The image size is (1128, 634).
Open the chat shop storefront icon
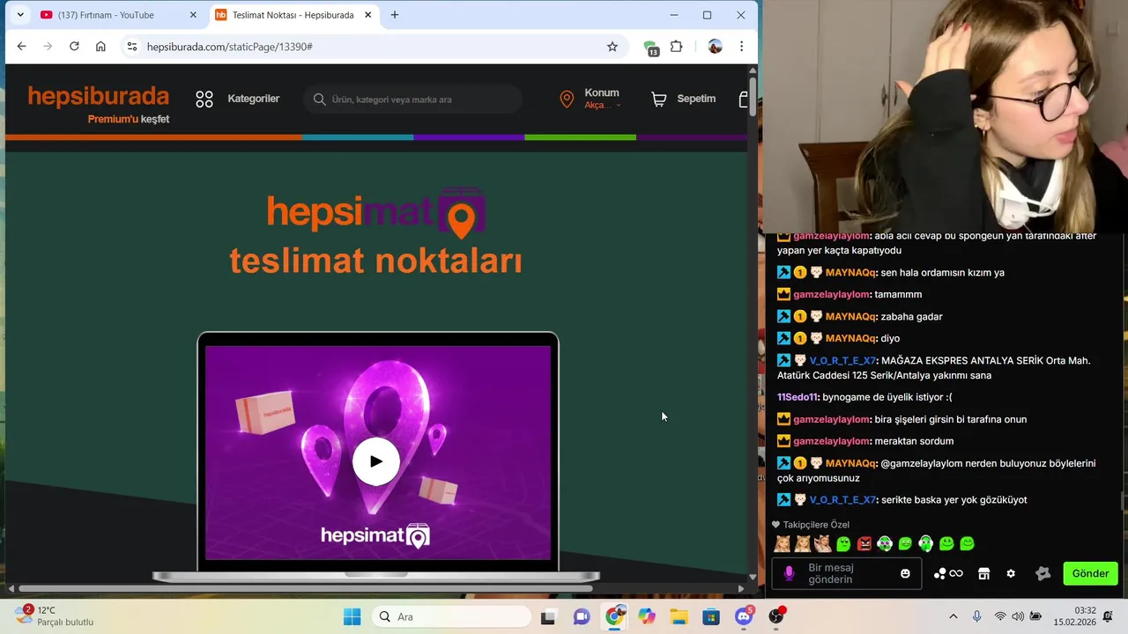pyautogui.click(x=984, y=574)
